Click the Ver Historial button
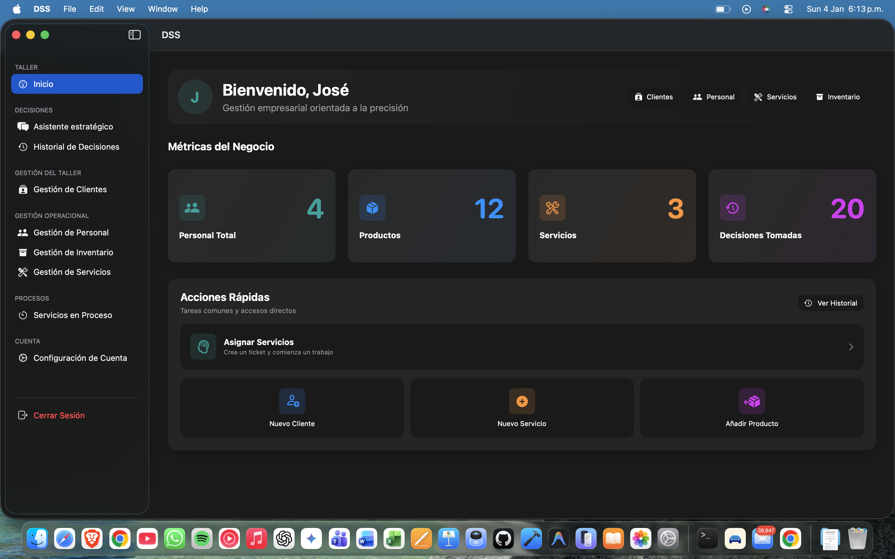This screenshot has height=559, width=895. point(830,303)
